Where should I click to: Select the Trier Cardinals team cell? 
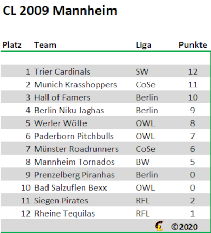pos(62,71)
